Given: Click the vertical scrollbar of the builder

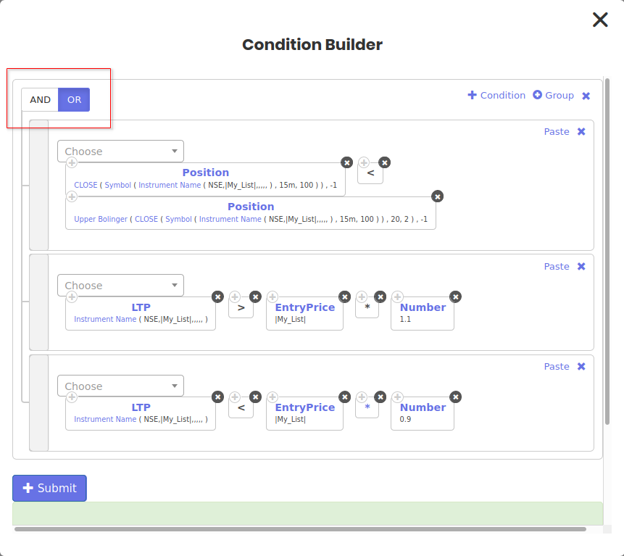Looking at the screenshot, I should pos(607,254).
